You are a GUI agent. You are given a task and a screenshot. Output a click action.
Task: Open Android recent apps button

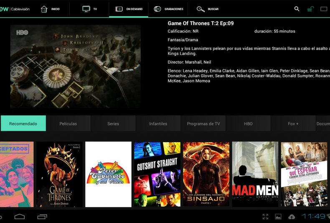tap(42, 216)
